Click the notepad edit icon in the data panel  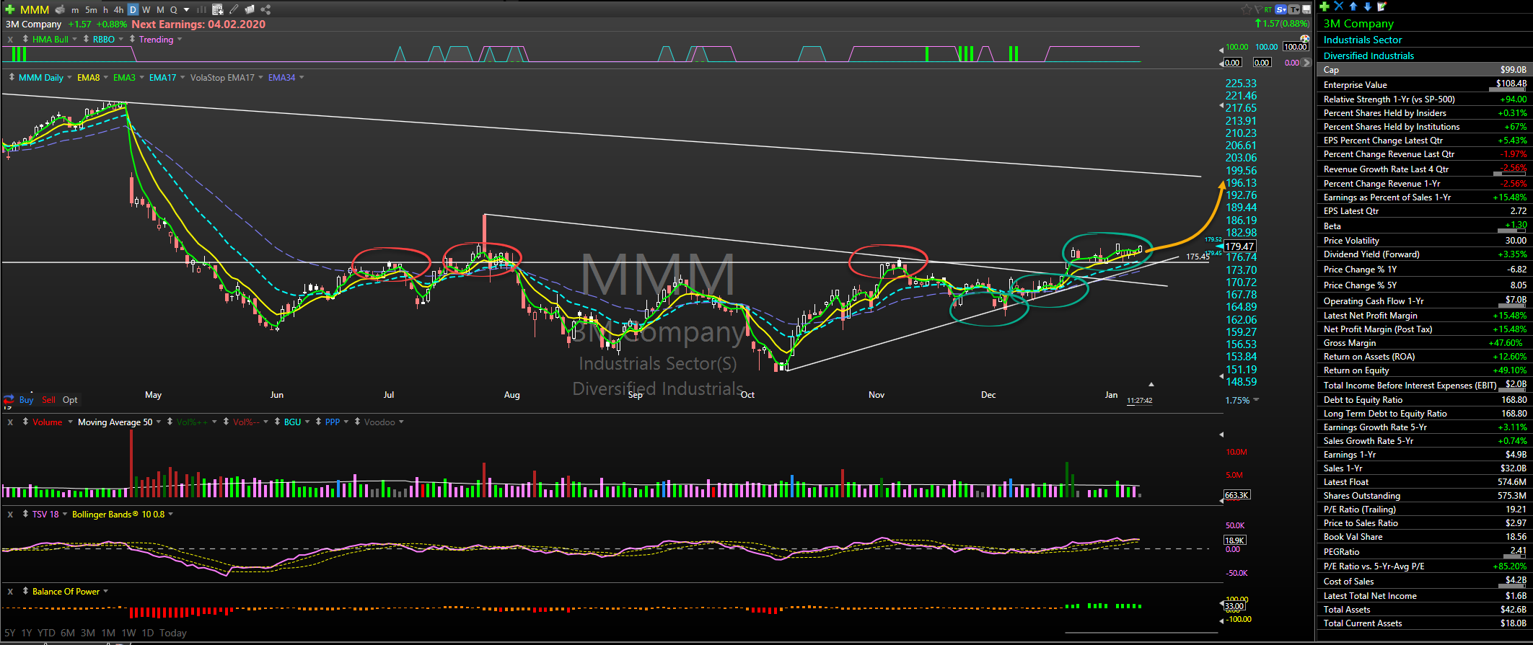click(x=1382, y=6)
